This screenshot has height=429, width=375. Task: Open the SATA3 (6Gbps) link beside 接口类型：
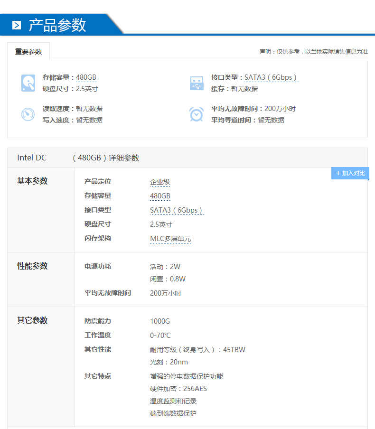(271, 77)
